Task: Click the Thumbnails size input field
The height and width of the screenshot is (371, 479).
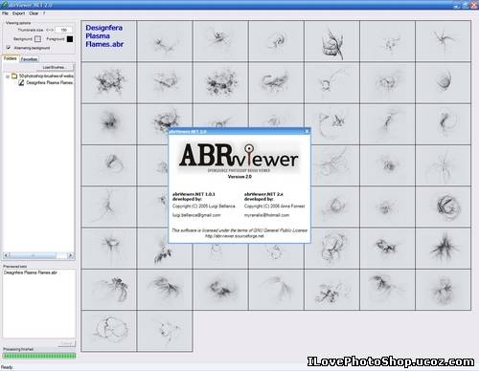Action: [64, 30]
